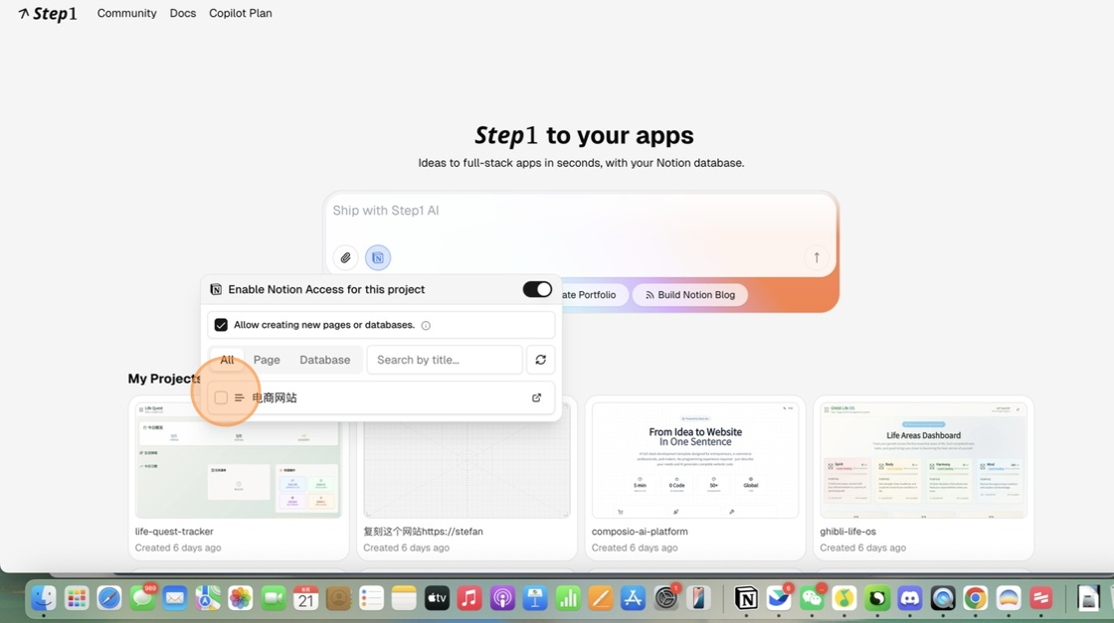Open the Community nav link
This screenshot has height=623, width=1114.
tap(126, 14)
